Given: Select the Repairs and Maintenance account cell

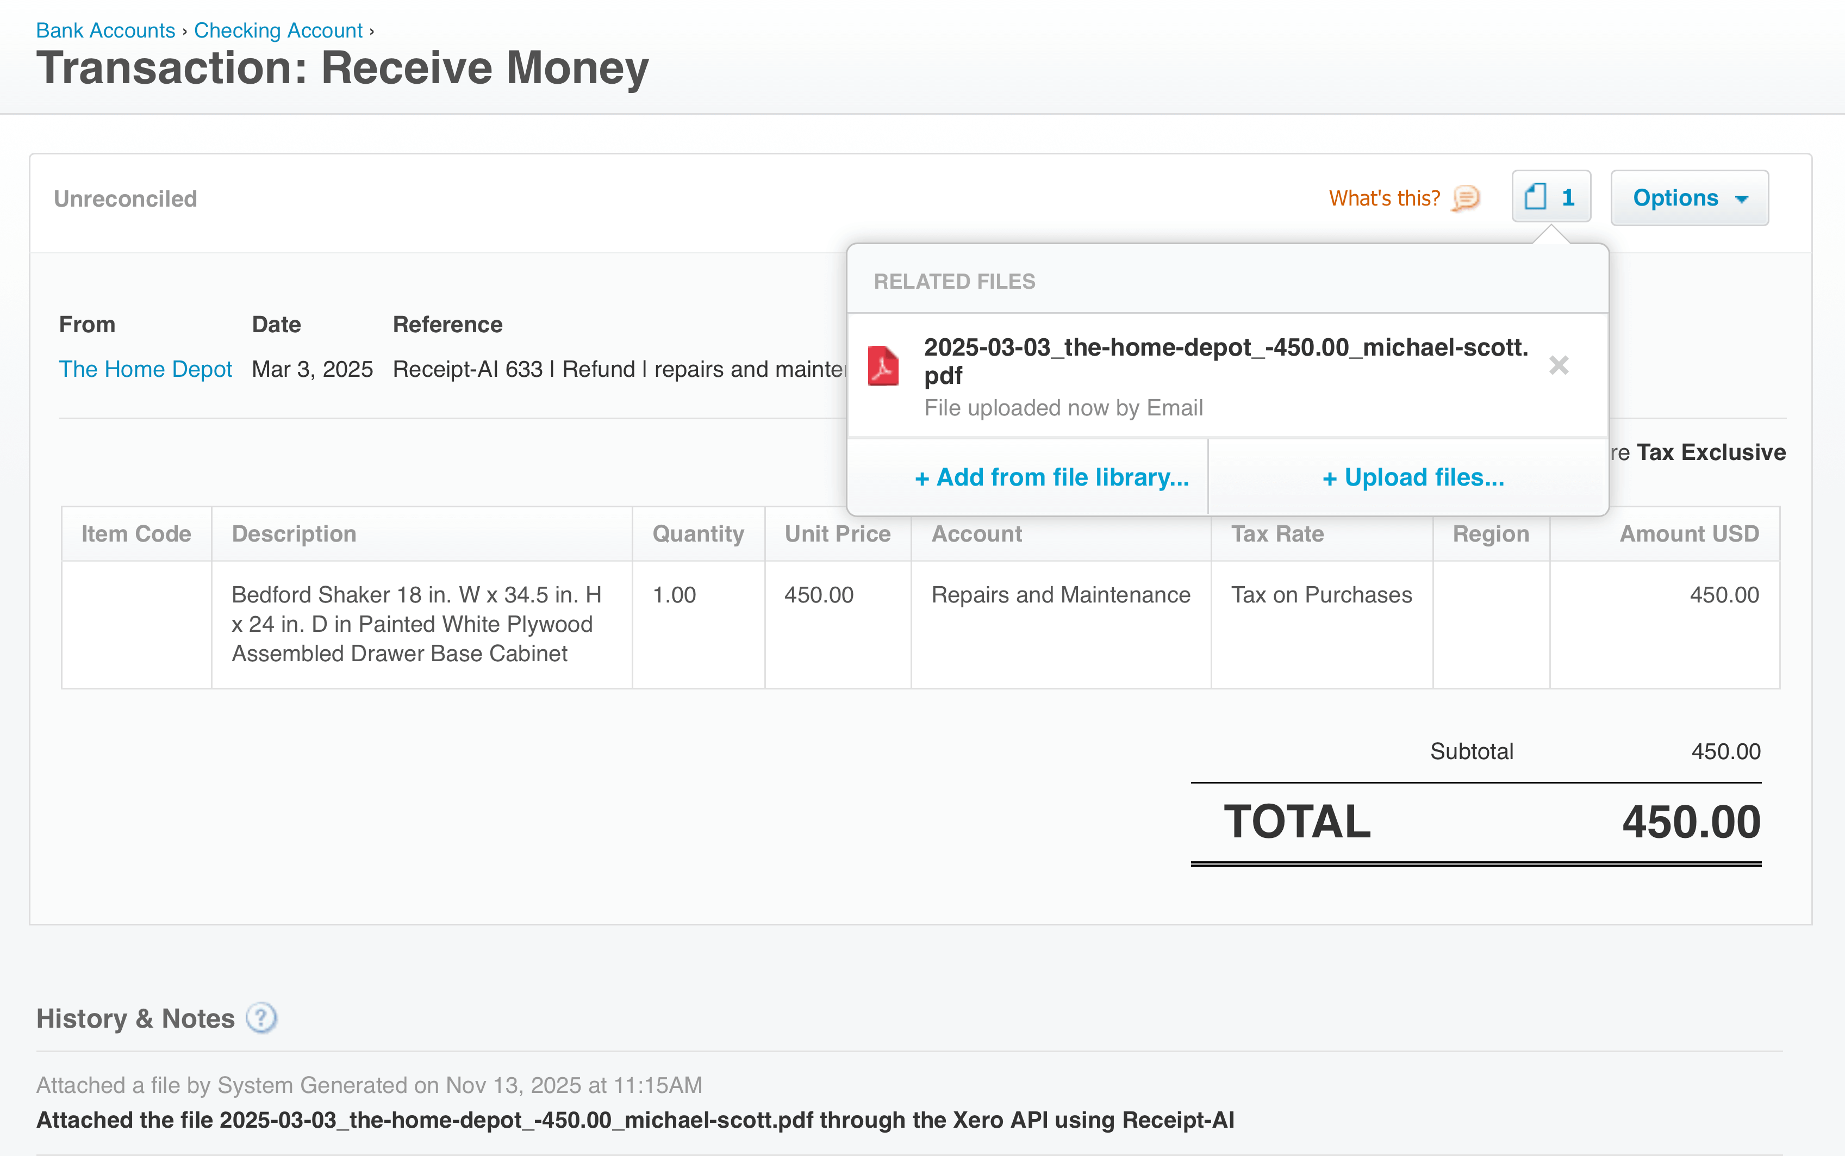Looking at the screenshot, I should 1060,595.
